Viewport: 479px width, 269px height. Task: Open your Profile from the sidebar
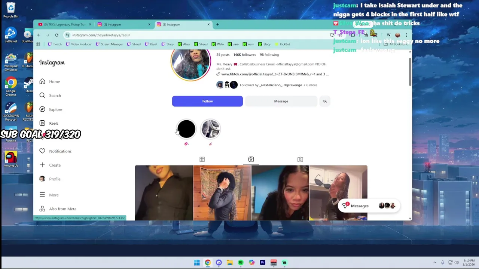50,179
